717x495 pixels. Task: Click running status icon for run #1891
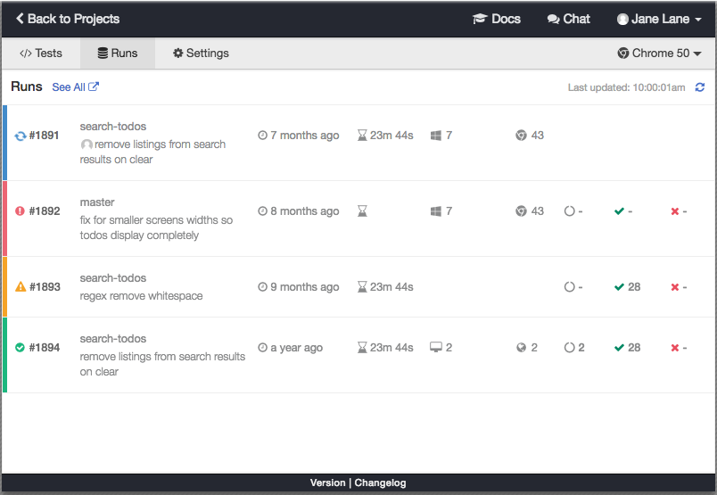pyautogui.click(x=21, y=136)
